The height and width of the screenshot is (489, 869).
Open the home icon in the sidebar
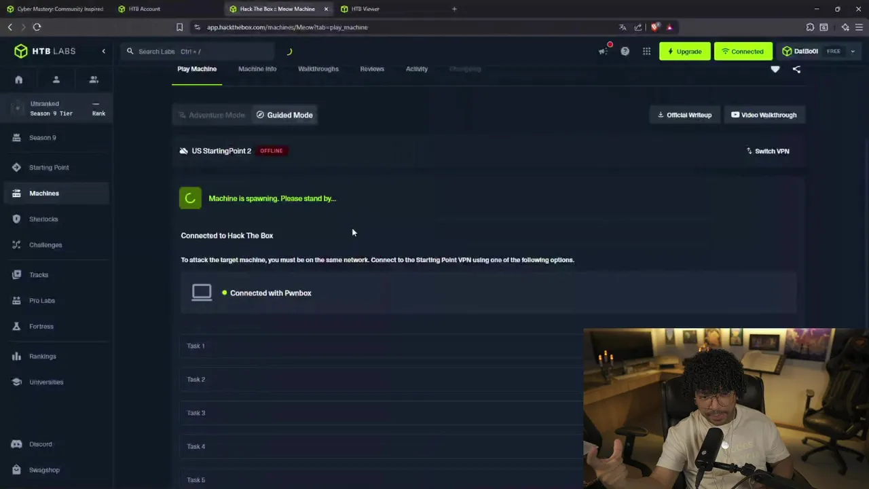tap(19, 79)
